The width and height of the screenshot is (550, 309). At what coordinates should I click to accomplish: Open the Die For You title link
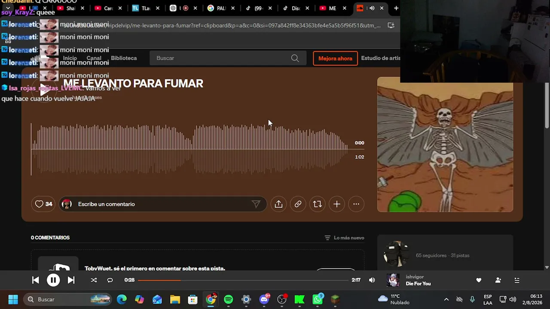click(418, 284)
